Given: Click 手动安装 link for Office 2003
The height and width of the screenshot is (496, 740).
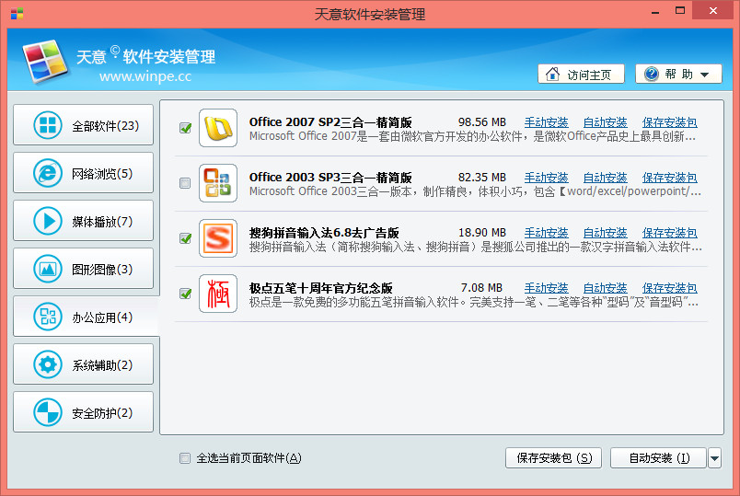Looking at the screenshot, I should 546,178.
